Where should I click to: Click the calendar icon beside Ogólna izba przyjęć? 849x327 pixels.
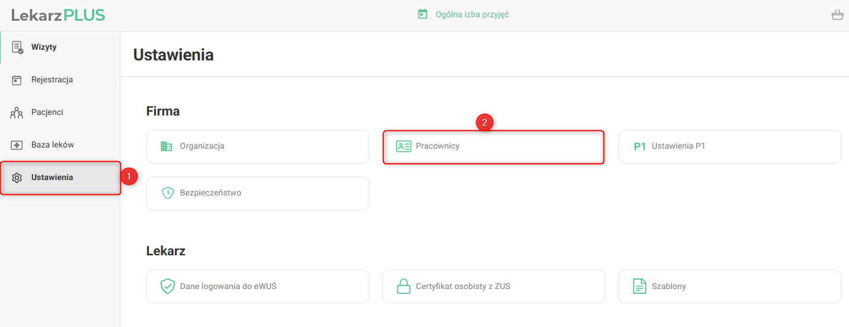423,14
